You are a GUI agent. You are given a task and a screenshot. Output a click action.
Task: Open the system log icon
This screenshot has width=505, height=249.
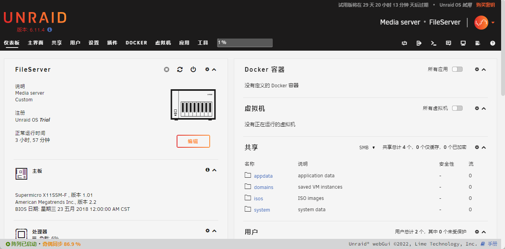(x=478, y=43)
